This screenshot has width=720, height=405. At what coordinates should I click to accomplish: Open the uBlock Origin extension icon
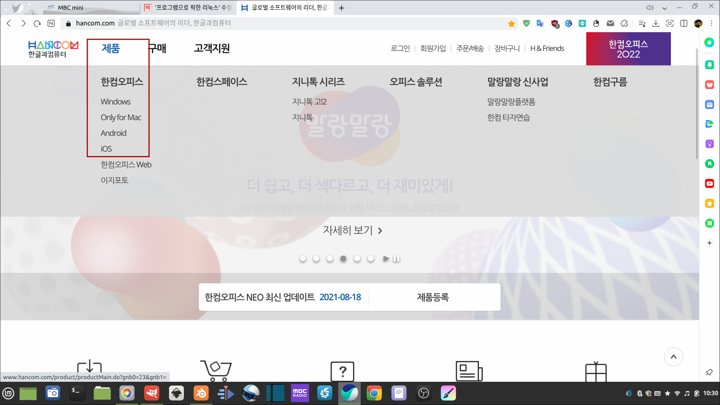coord(555,24)
